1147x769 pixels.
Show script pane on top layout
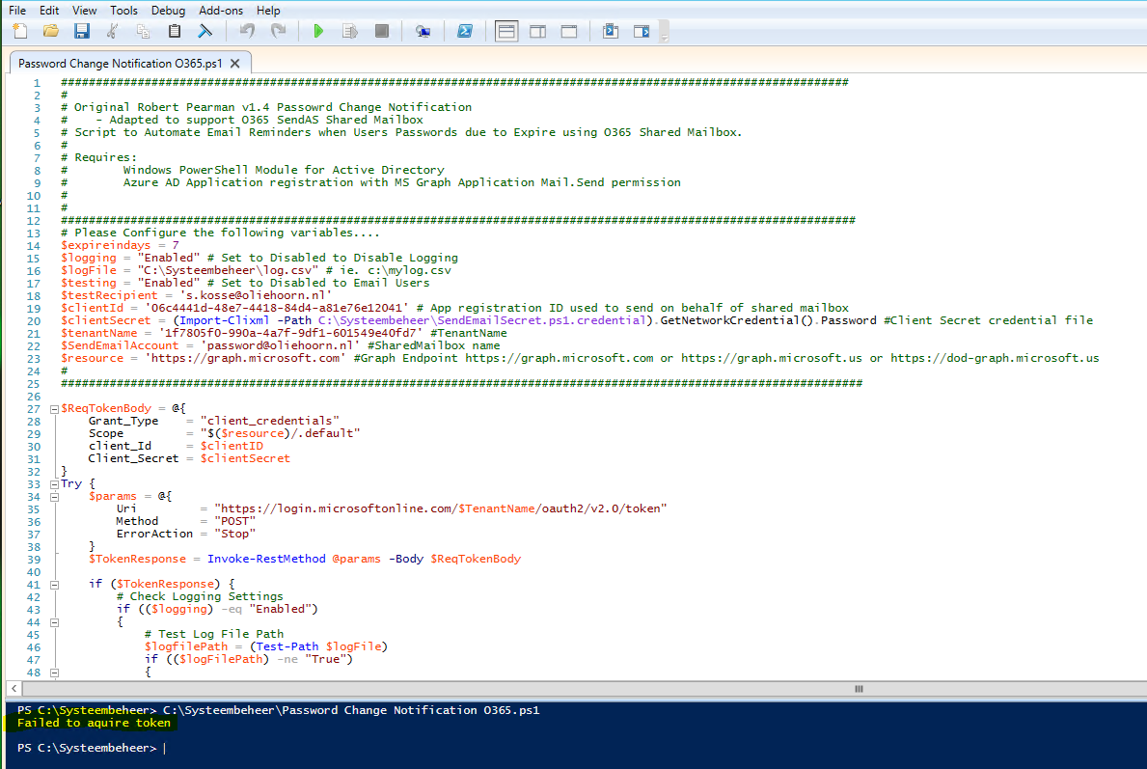point(506,31)
